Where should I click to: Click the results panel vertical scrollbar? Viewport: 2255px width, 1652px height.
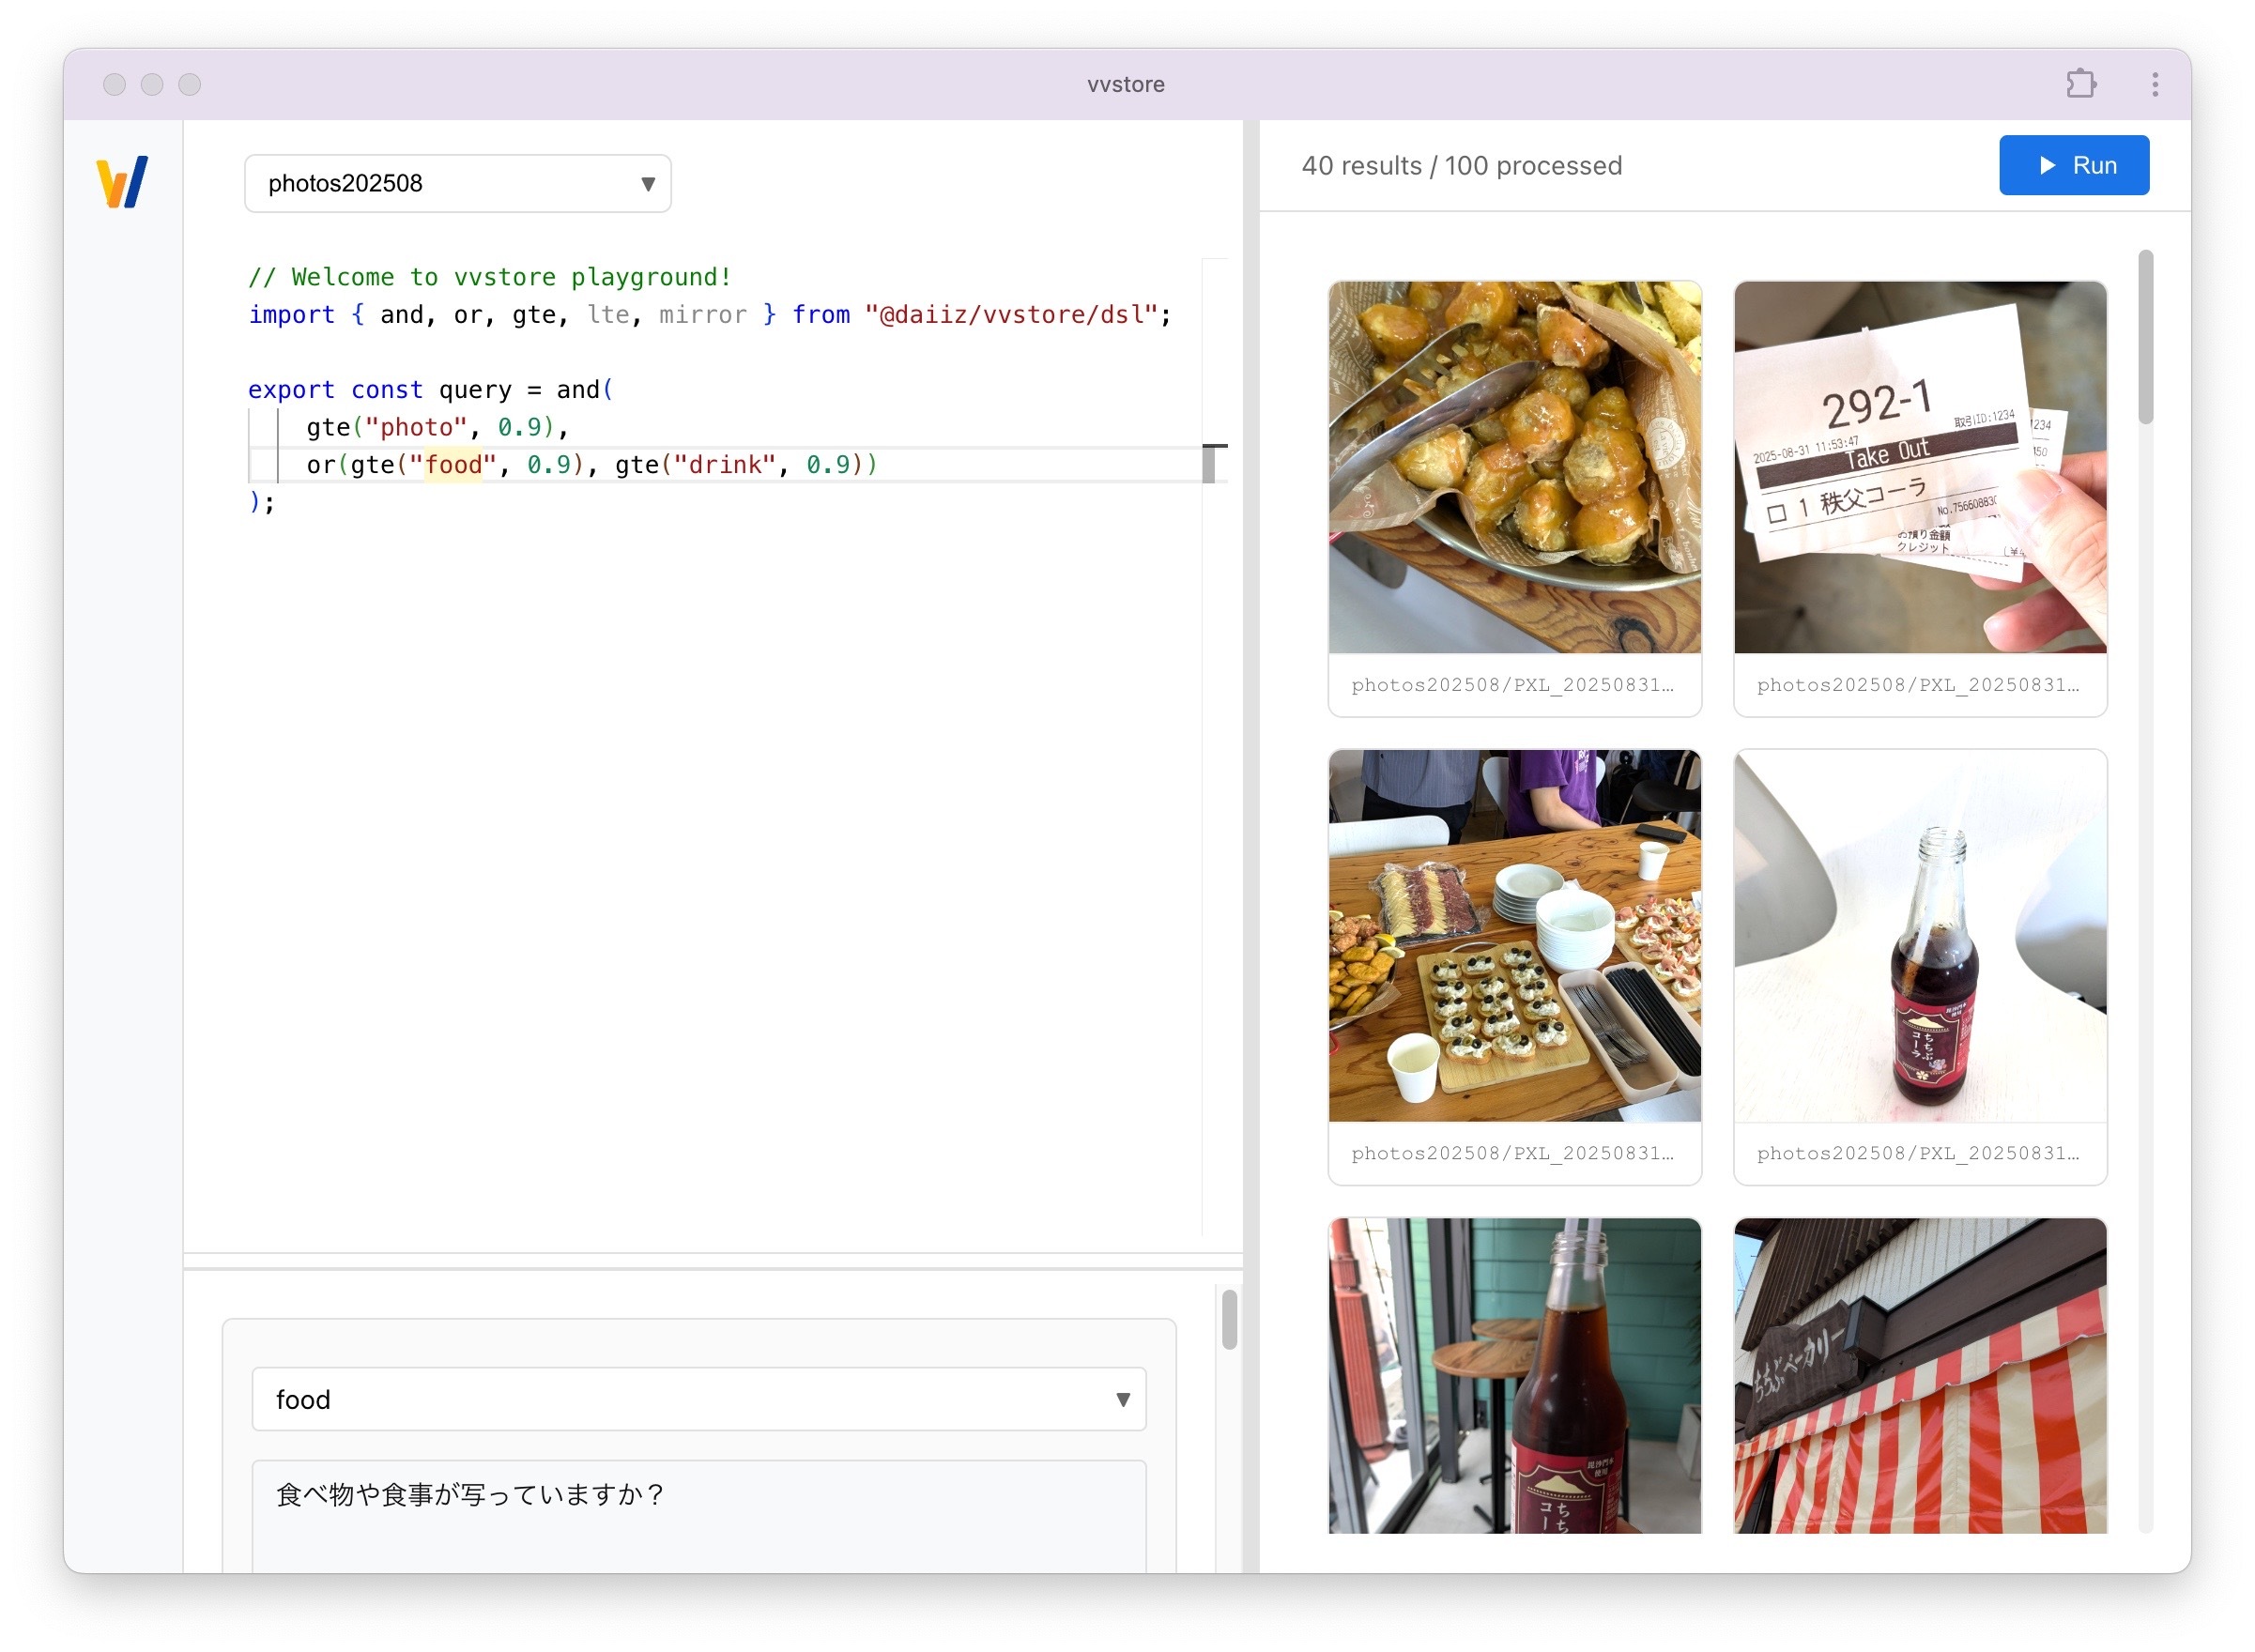coord(2145,338)
